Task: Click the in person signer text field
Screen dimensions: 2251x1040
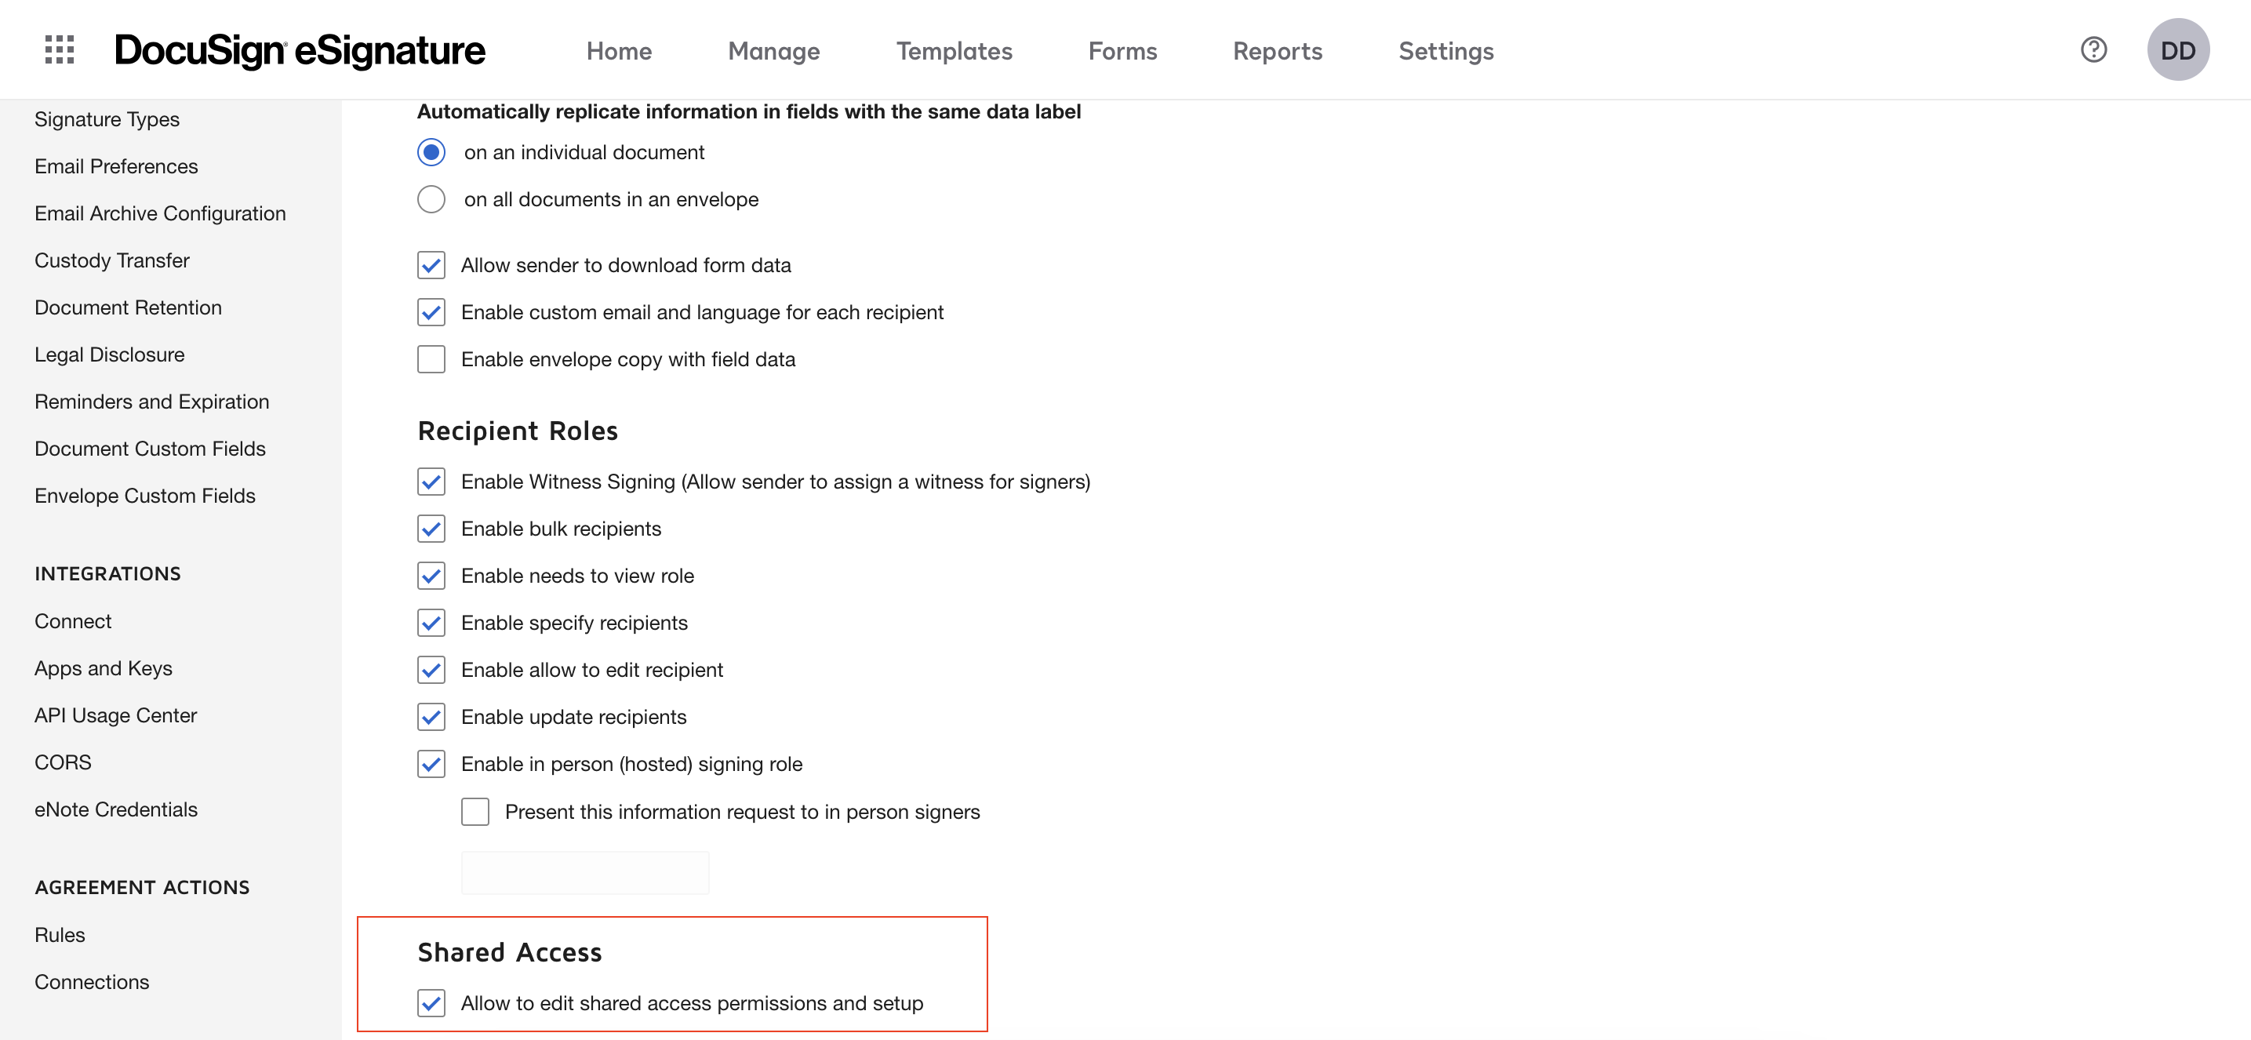Action: [x=584, y=872]
